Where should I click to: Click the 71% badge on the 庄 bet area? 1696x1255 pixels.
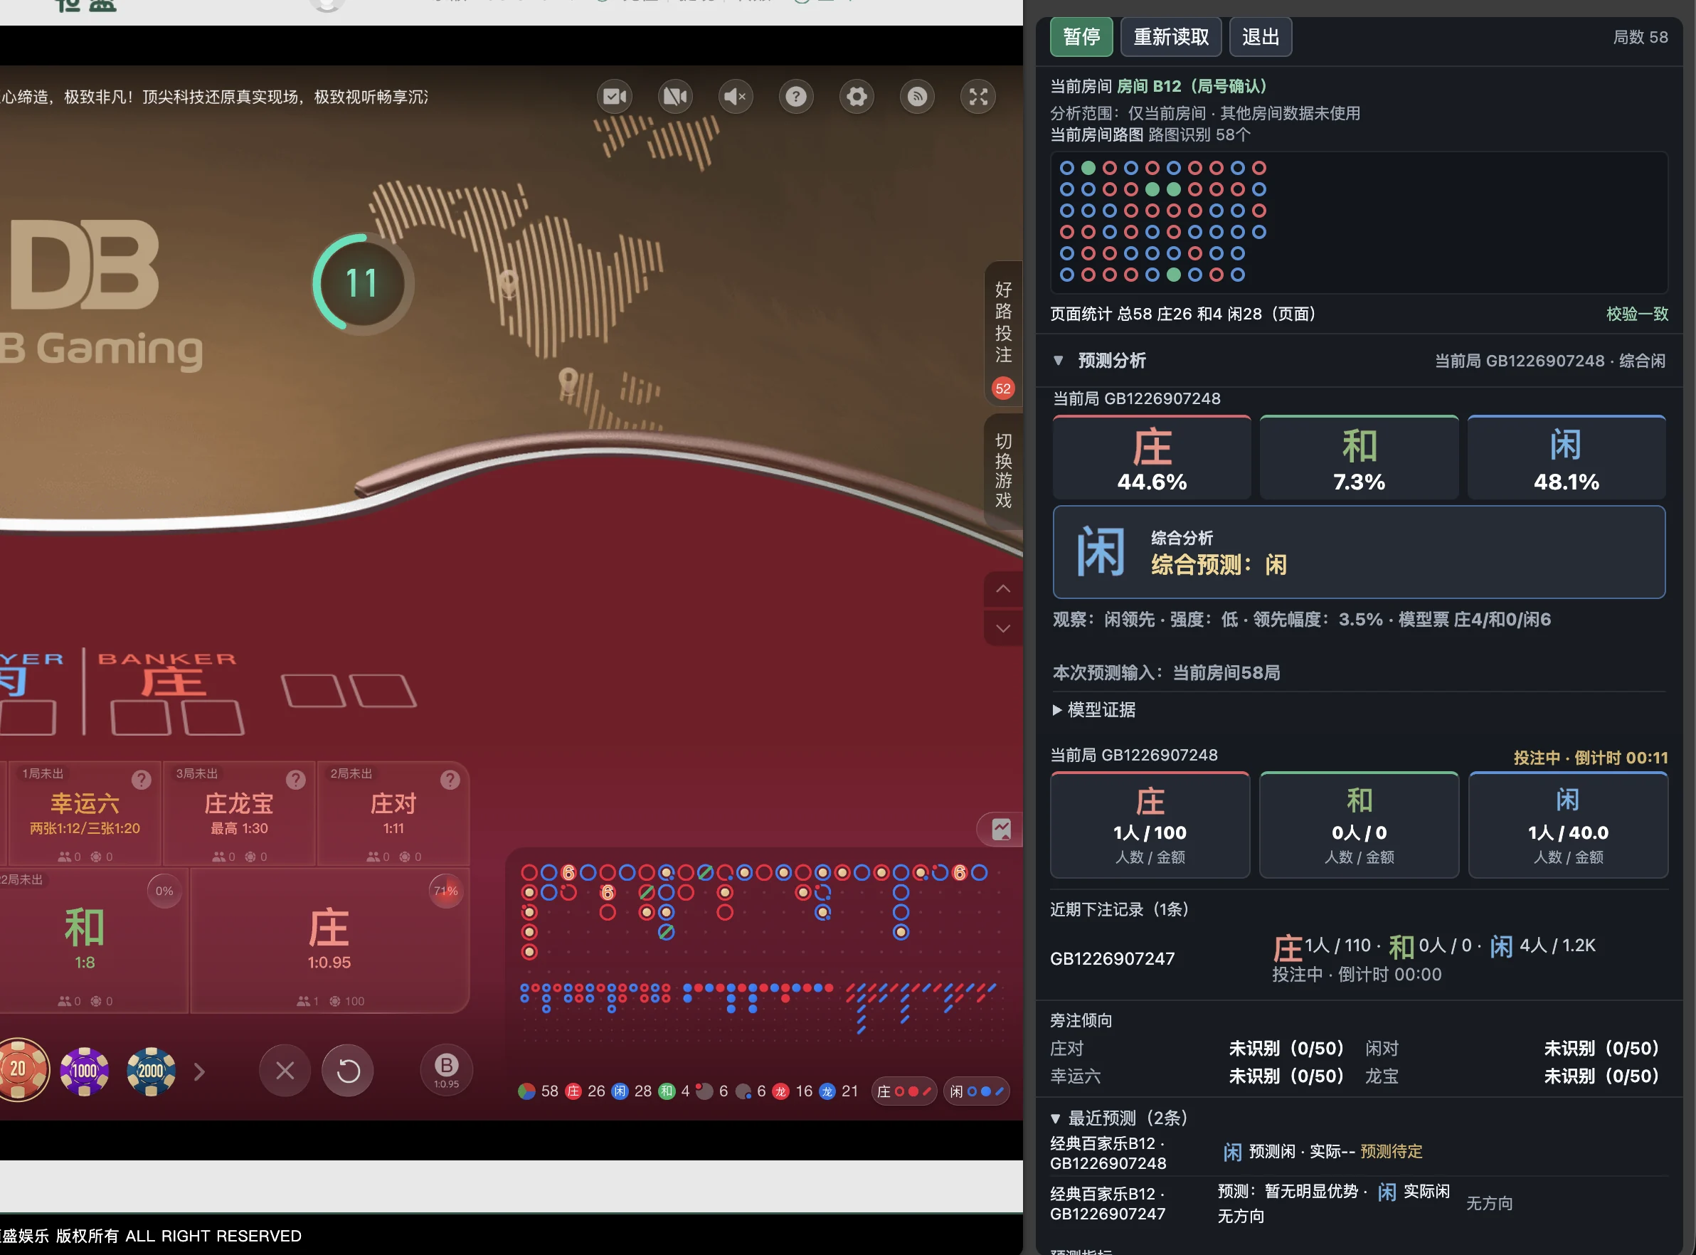[x=446, y=891]
